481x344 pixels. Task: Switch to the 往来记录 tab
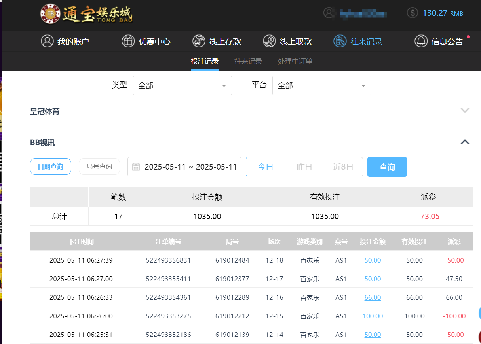[248, 61]
